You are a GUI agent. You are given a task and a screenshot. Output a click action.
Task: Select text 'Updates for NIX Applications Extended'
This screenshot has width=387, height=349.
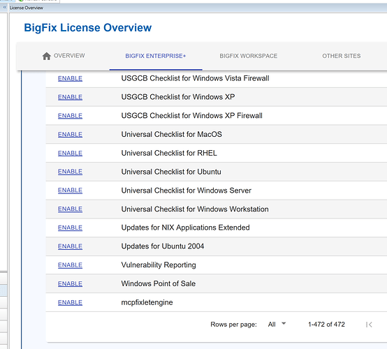point(185,228)
